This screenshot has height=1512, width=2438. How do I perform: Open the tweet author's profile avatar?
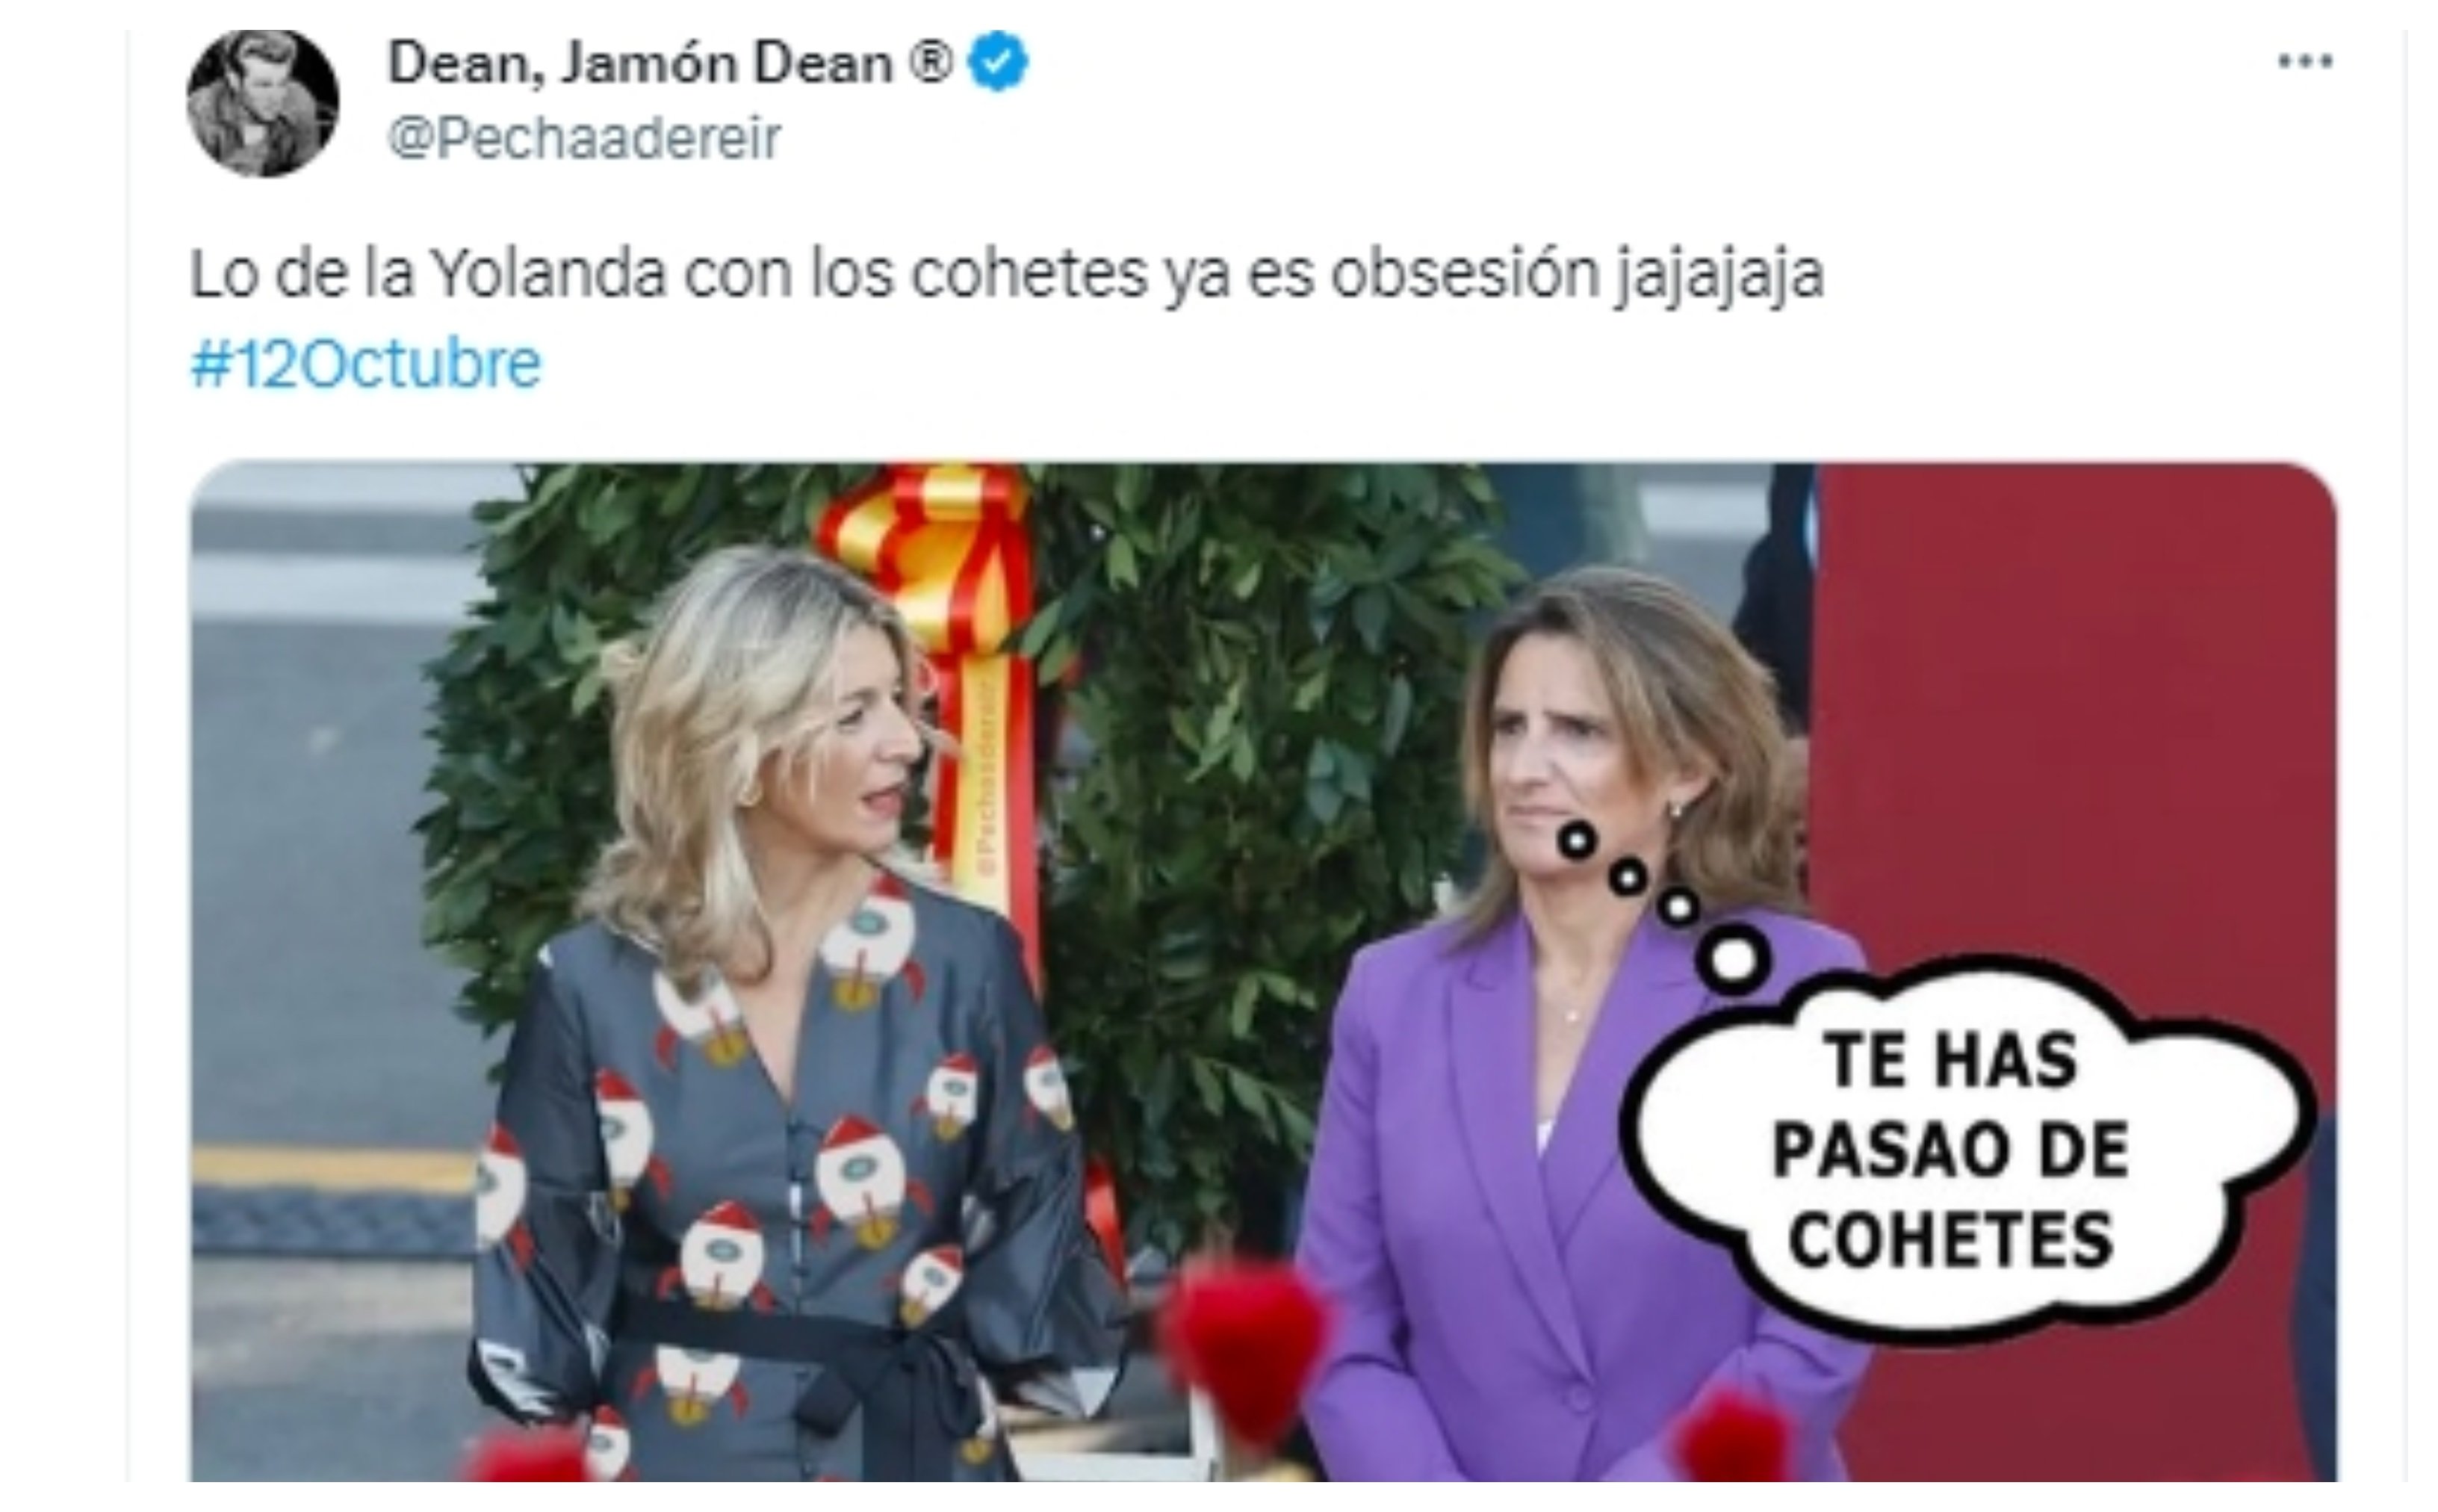pos(263,103)
